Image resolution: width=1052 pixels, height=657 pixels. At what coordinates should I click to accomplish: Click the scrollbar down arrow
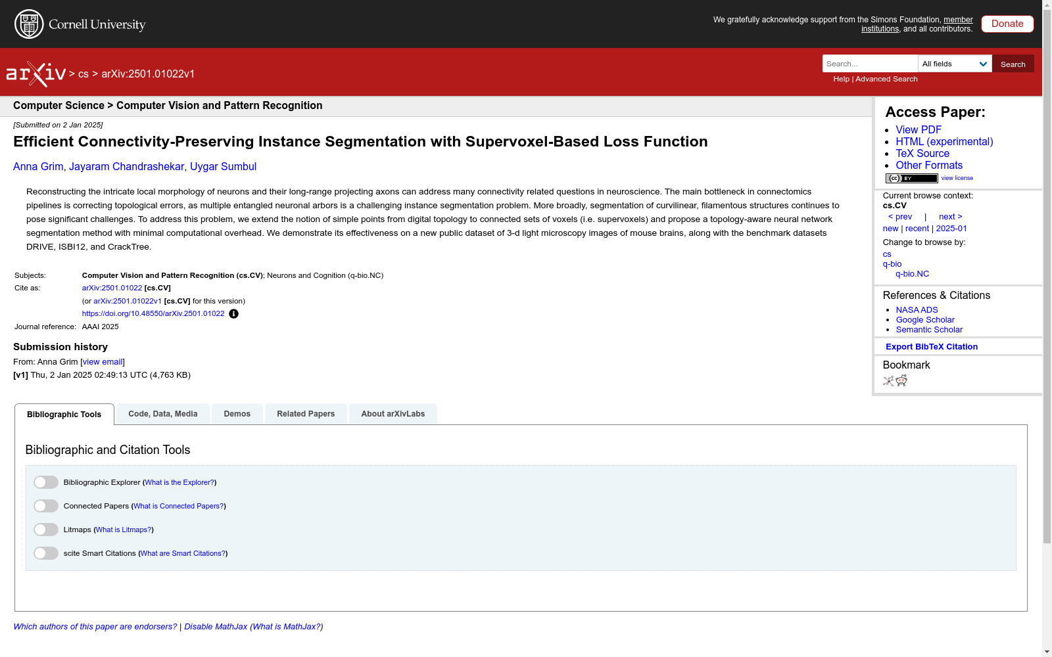point(1047,652)
